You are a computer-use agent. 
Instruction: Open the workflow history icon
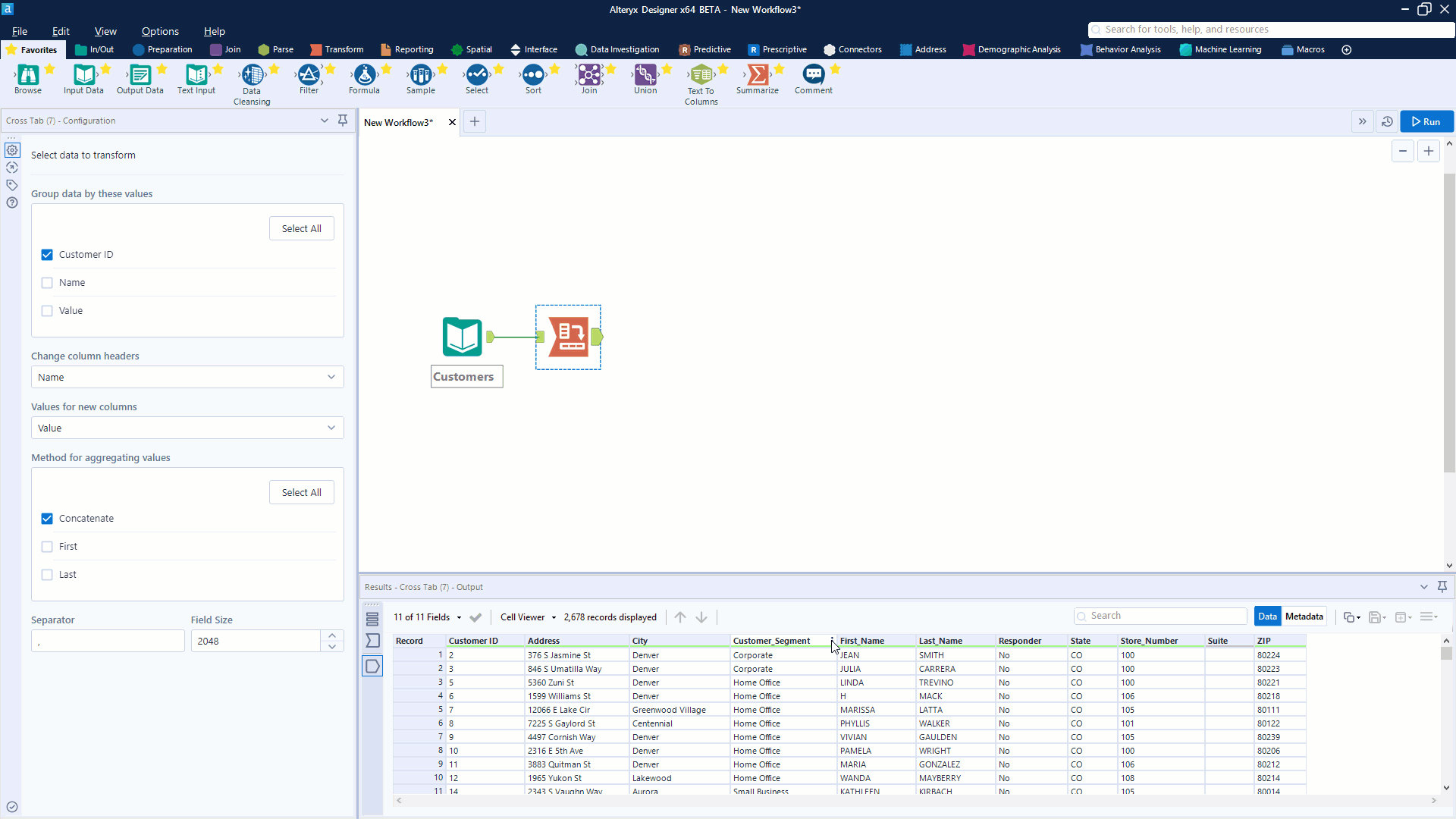pyautogui.click(x=1387, y=121)
